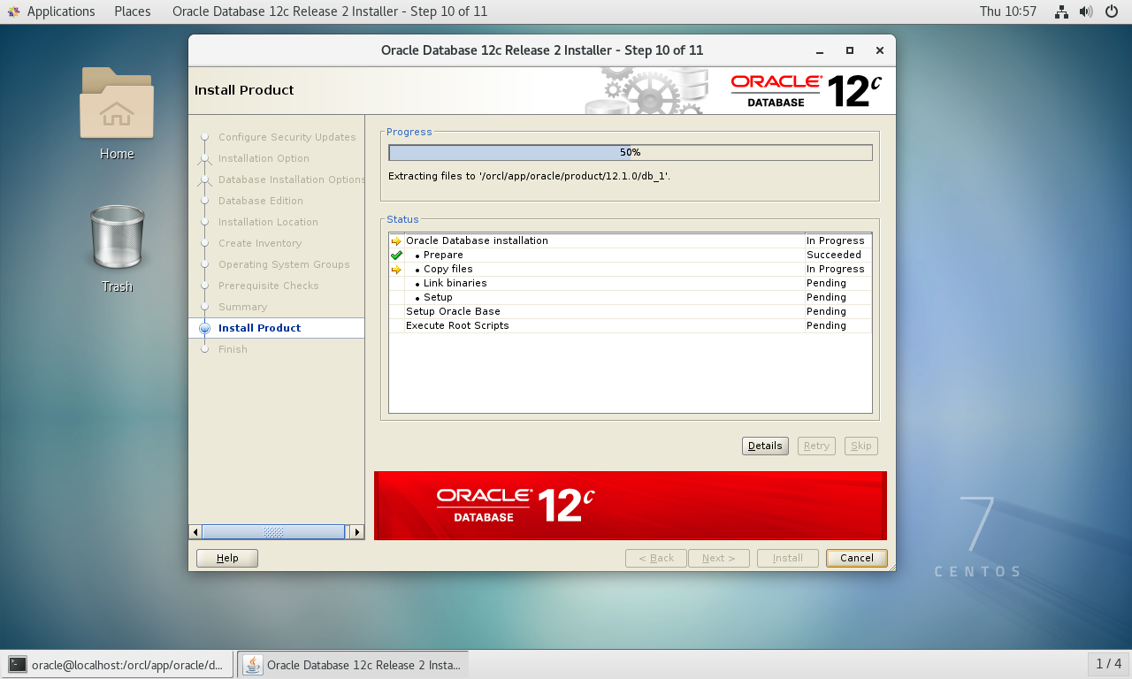Select the Installation Option step
Viewport: 1132px width, 679px height.
pos(264,158)
